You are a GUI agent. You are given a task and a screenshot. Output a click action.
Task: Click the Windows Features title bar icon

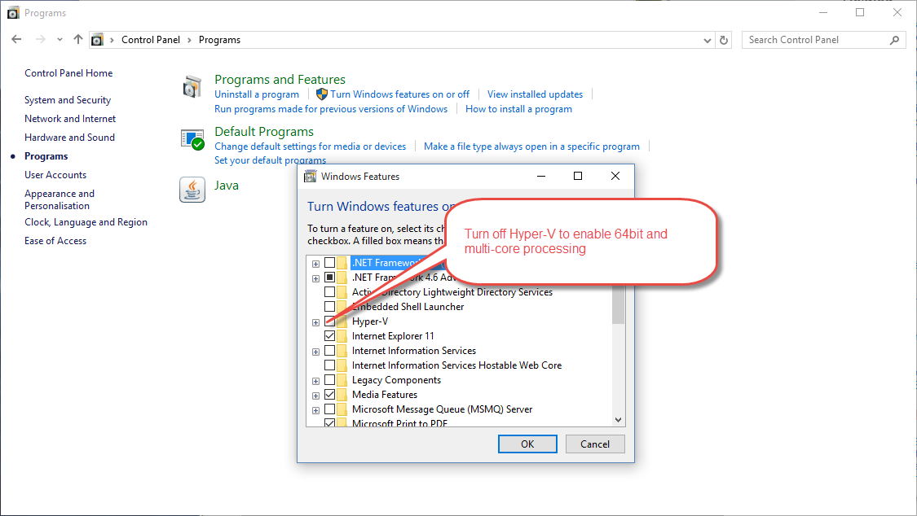tap(310, 177)
